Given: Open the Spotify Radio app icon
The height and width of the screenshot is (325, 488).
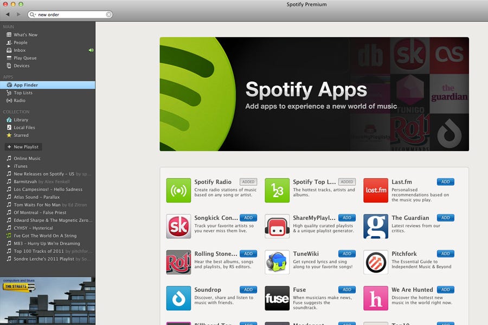Looking at the screenshot, I should (x=178, y=190).
